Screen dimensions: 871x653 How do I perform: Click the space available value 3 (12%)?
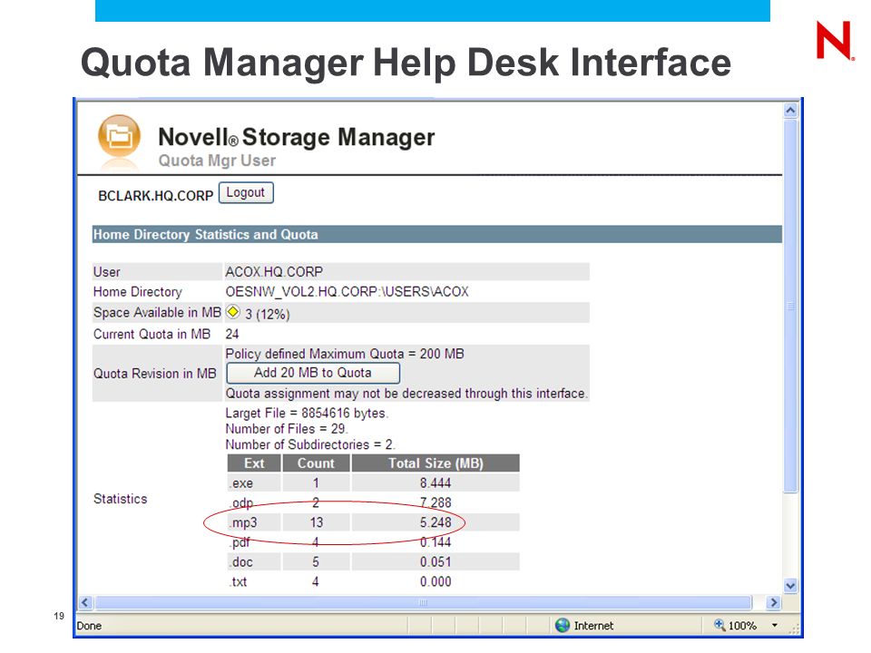click(x=267, y=315)
